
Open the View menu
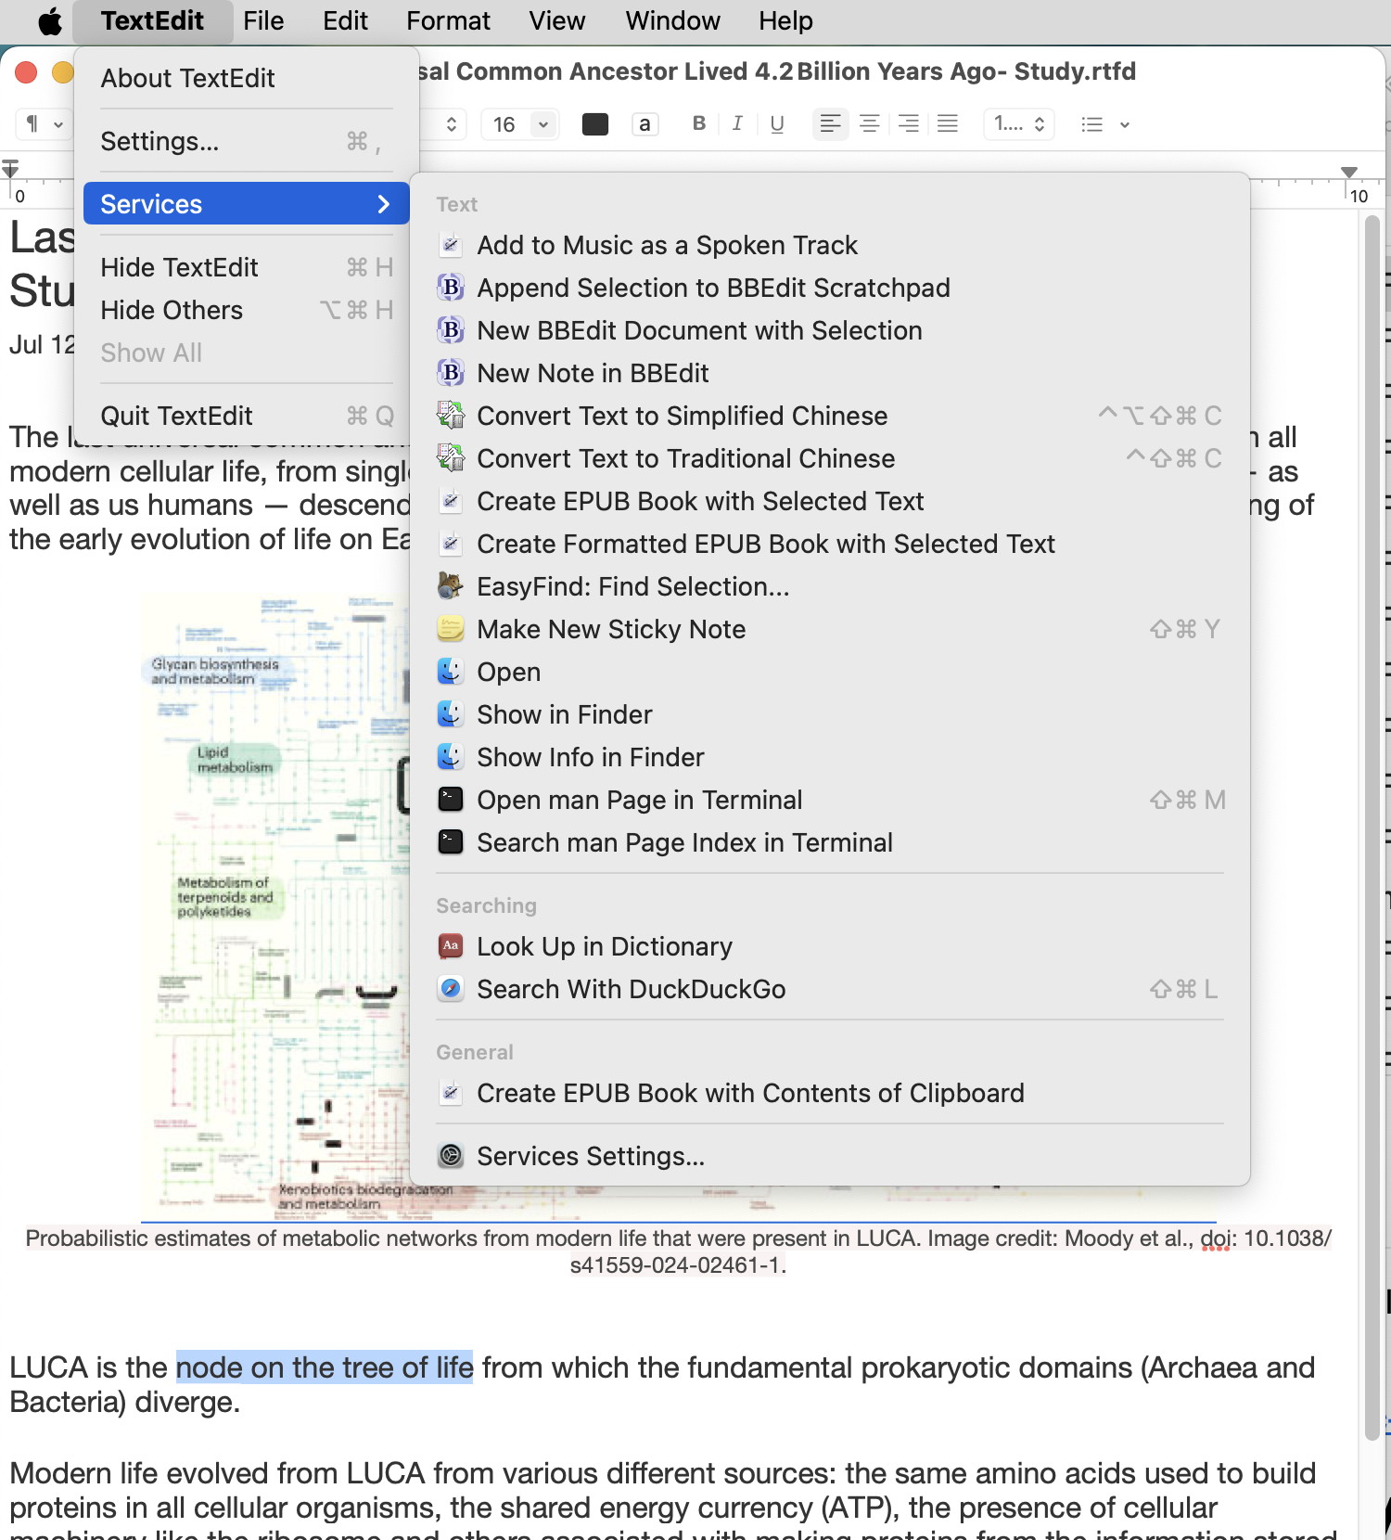pos(557,20)
